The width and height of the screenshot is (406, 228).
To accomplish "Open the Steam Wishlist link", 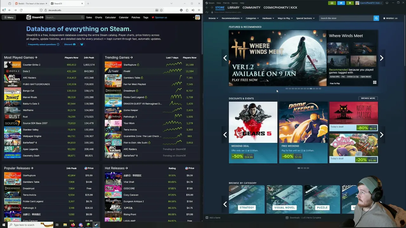I will pyautogui.click(x=390, y=18).
